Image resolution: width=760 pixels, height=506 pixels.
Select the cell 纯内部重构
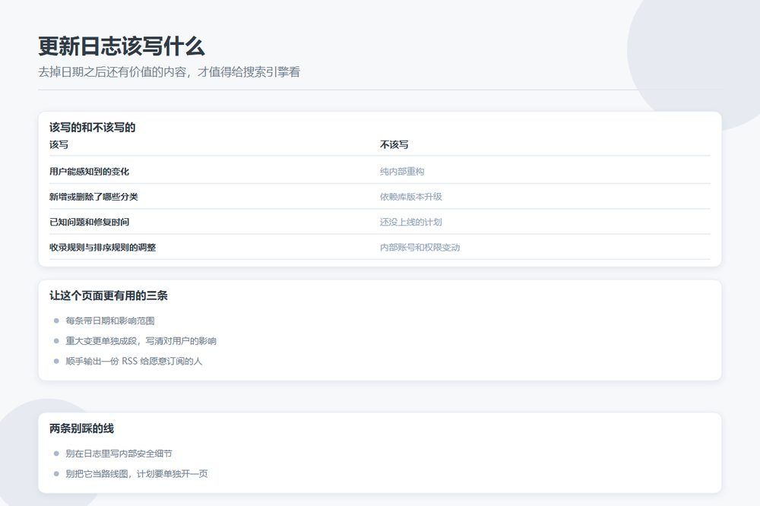click(x=402, y=172)
